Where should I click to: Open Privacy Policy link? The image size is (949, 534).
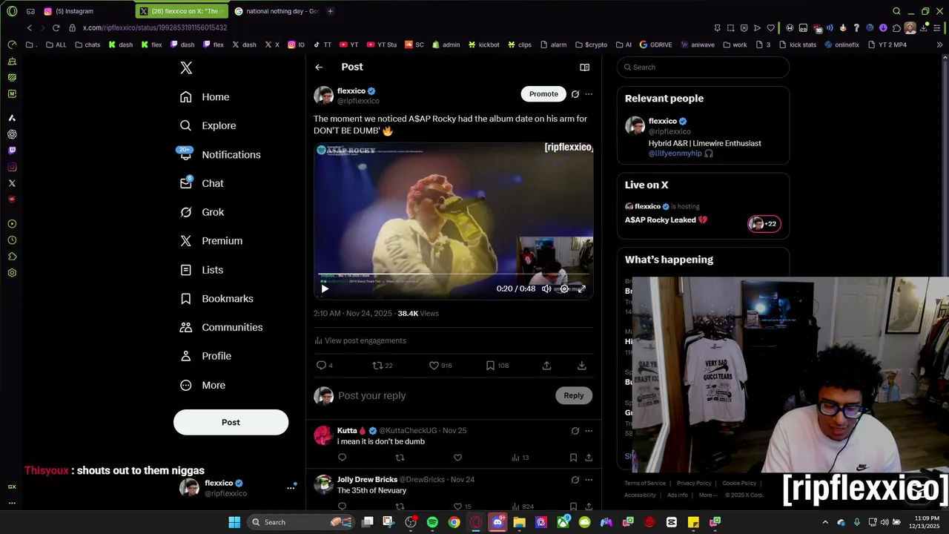(694, 484)
